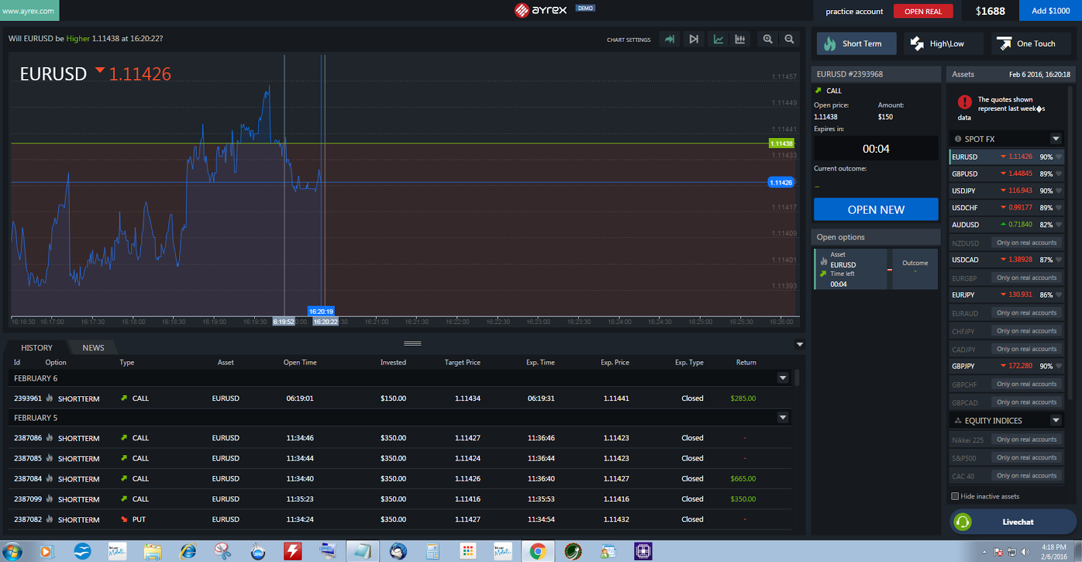Click the taskbar volume icon
This screenshot has width=1082, height=562.
pos(1025,552)
